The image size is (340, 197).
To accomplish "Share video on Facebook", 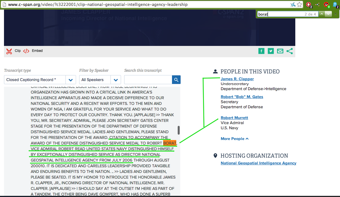I will point(261,51).
